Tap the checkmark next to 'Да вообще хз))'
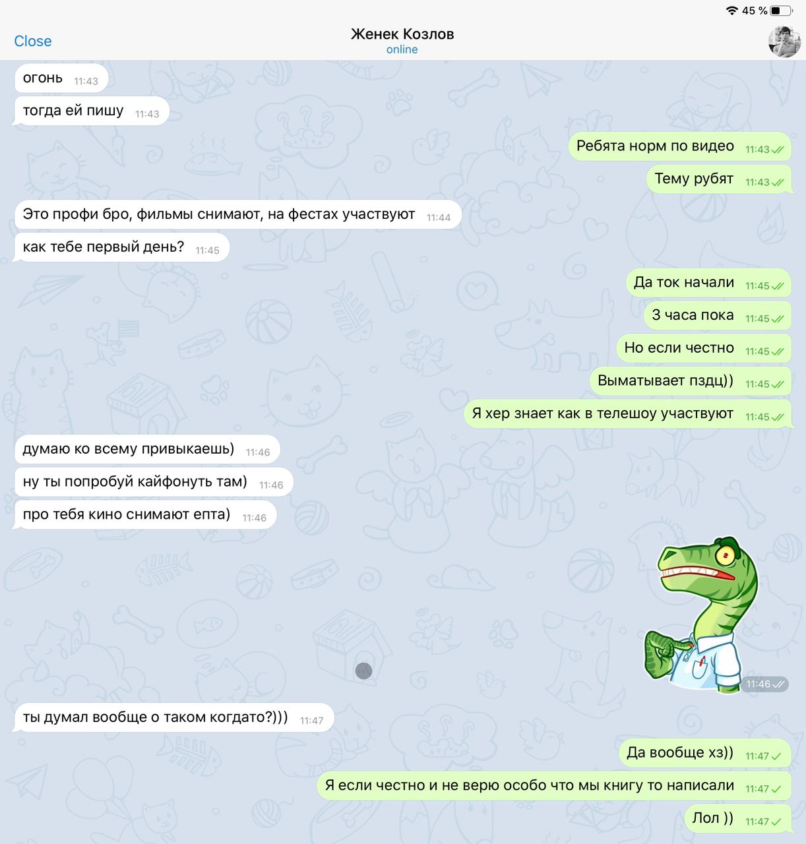 tap(776, 756)
